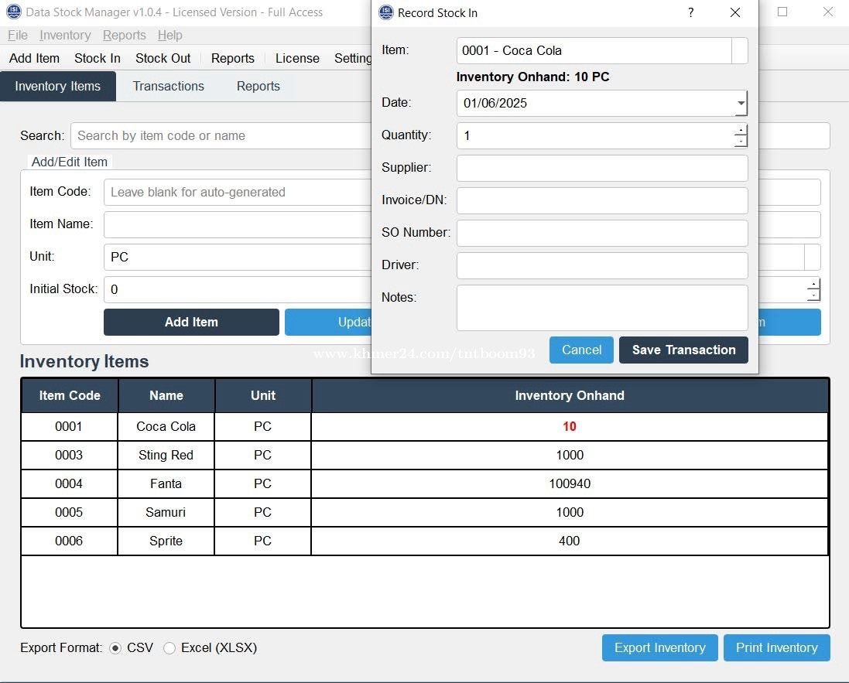Click Stock In in the toolbar
849x683 pixels.
tap(98, 58)
